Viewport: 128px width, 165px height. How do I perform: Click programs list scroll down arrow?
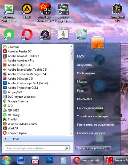(71, 133)
